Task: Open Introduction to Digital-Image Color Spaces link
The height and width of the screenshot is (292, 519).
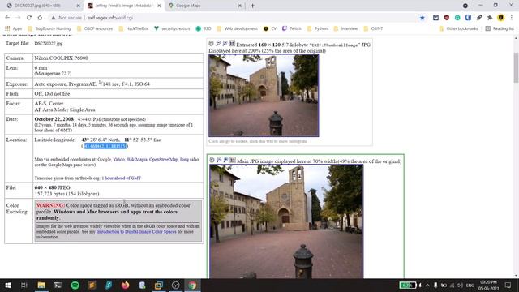Action: [136, 232]
